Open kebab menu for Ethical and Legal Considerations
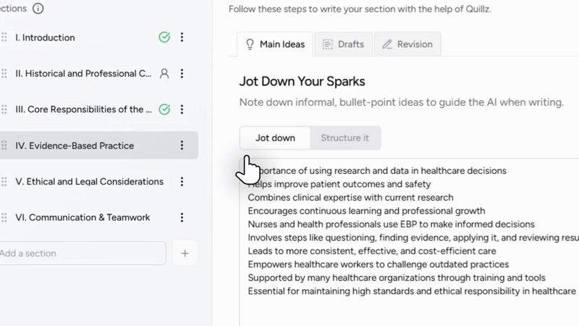Screen dimensions: 579x326 (182, 182)
